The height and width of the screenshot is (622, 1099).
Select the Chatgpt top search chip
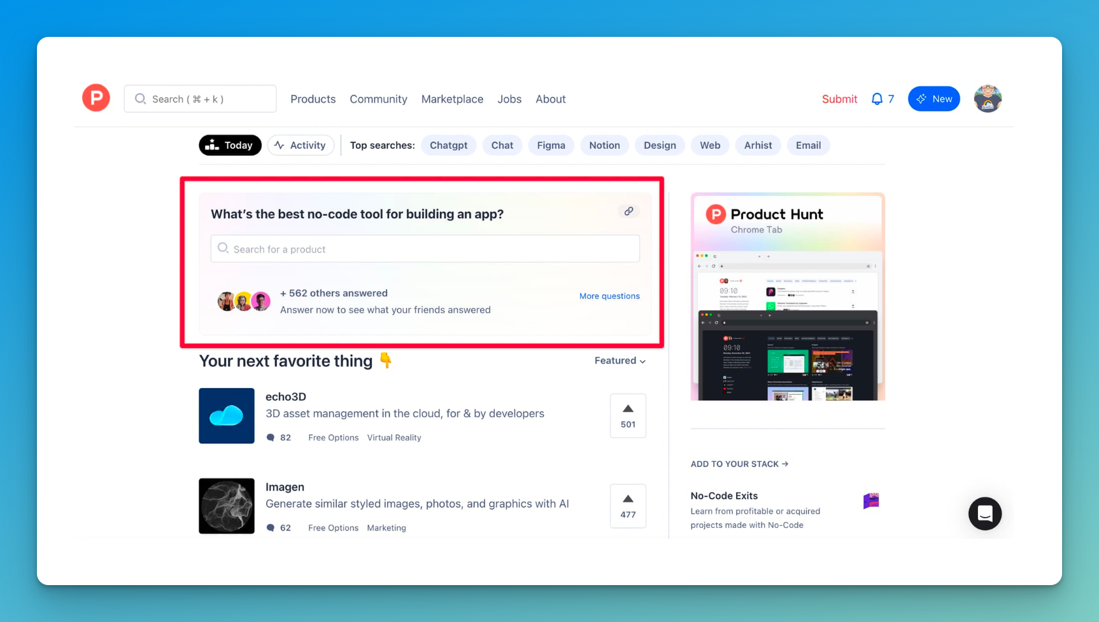(x=448, y=145)
